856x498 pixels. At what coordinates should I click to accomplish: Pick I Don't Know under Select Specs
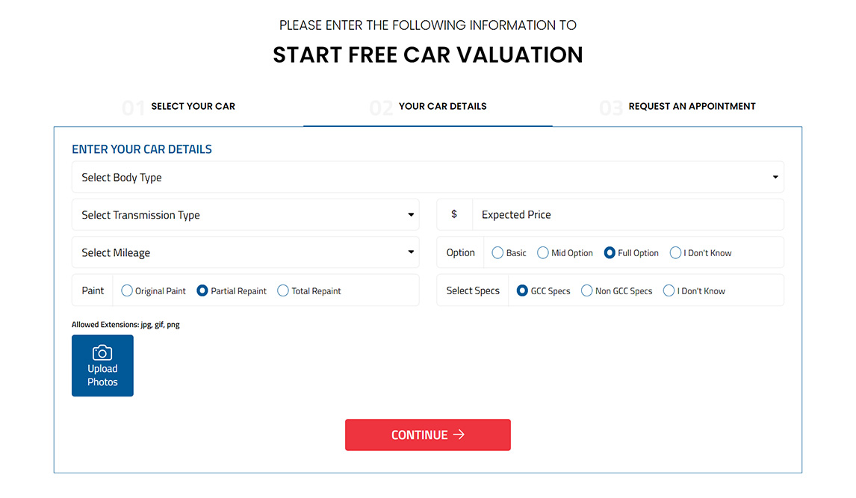tap(669, 290)
